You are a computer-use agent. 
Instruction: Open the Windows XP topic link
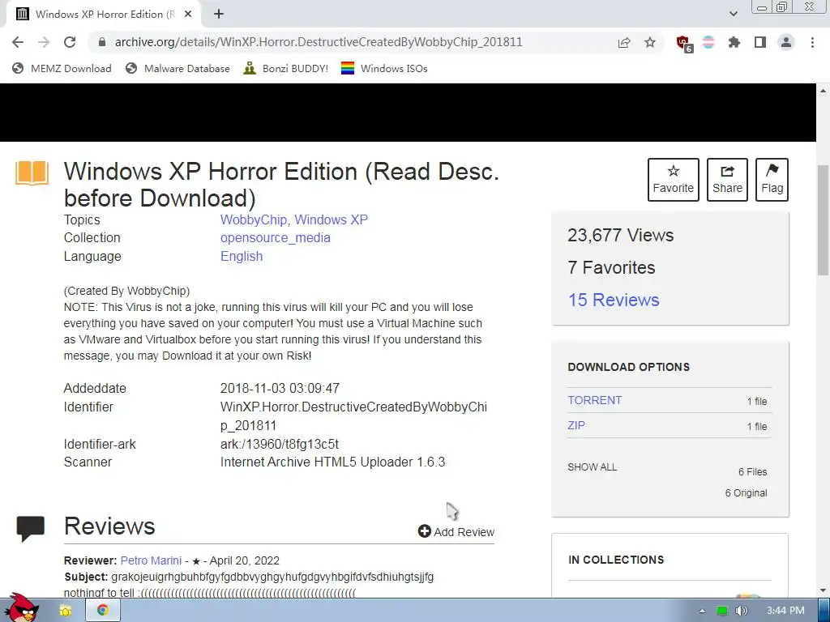(331, 219)
